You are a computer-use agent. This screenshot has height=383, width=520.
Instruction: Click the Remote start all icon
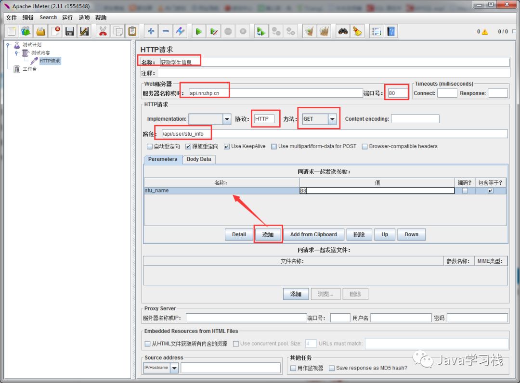pos(261,31)
